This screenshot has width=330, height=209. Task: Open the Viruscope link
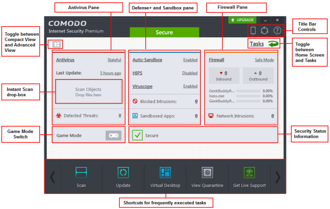pyautogui.click(x=142, y=86)
